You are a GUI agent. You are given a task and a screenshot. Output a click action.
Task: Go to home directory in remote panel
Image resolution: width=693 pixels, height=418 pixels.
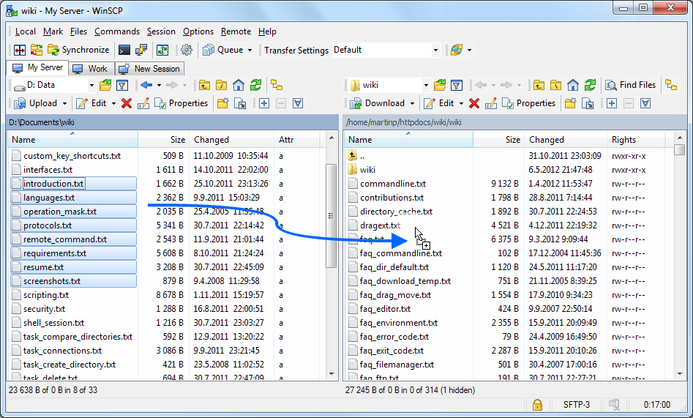573,85
